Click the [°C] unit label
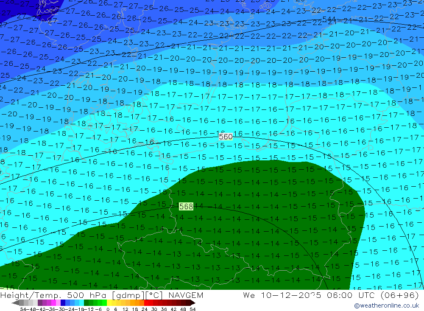Screen dimensions: 424x311 (154, 295)
